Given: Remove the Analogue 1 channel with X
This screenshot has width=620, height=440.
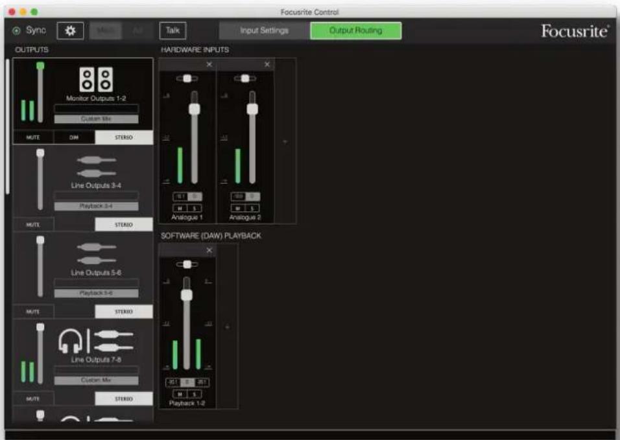Looking at the screenshot, I should pyautogui.click(x=209, y=64).
